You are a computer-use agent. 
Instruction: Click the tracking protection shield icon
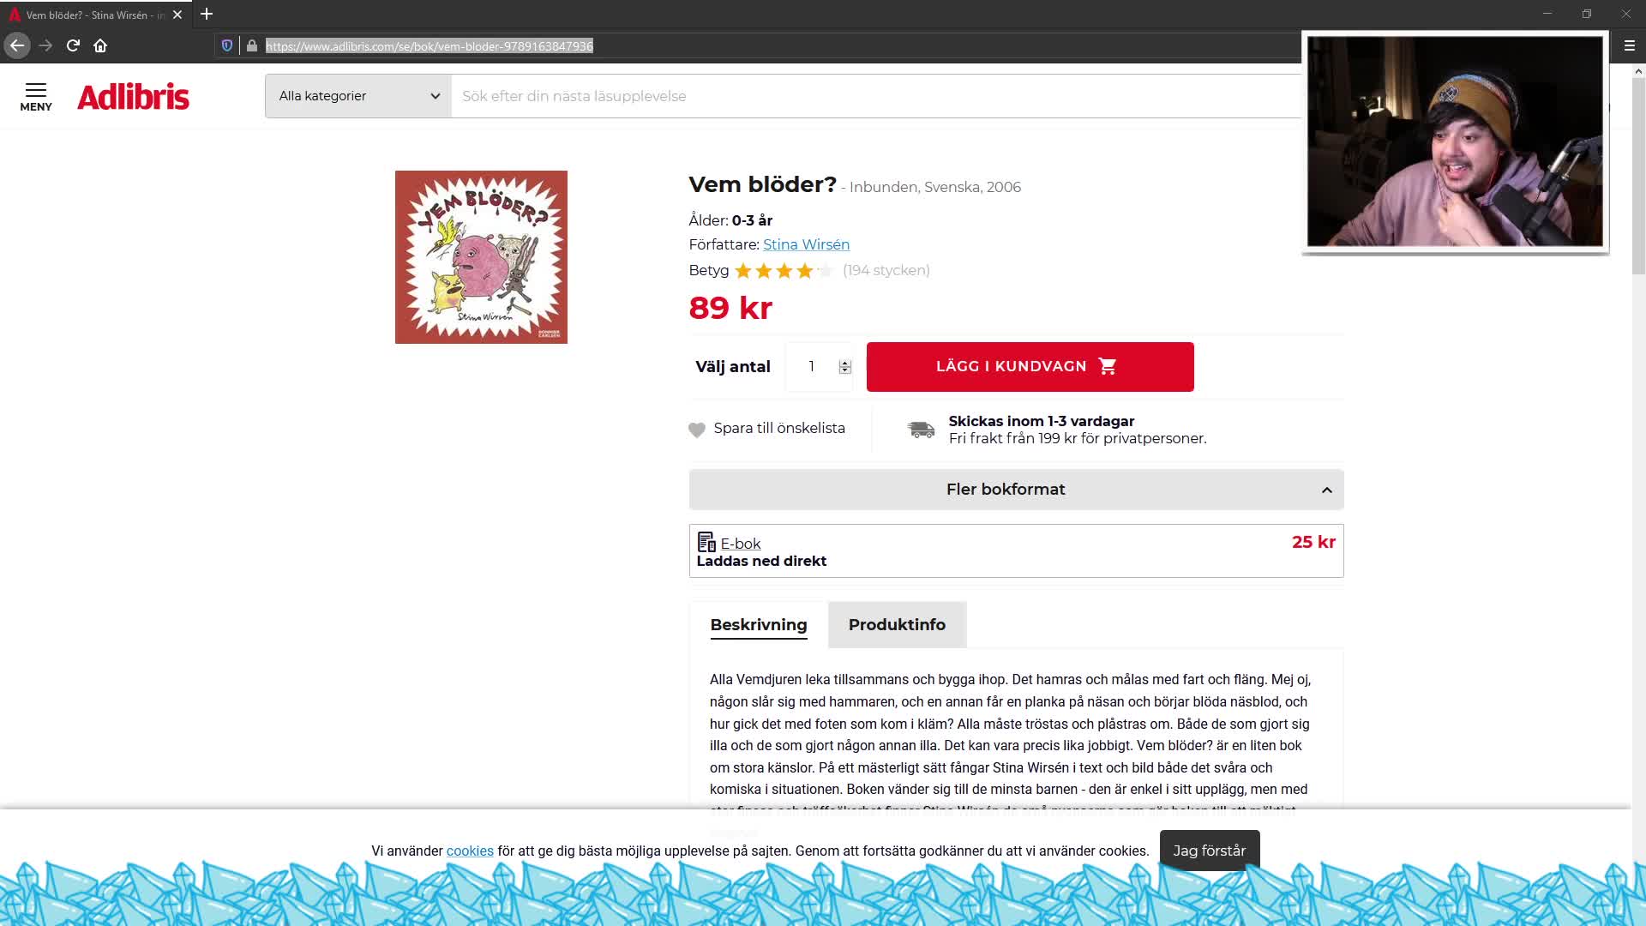[227, 45]
